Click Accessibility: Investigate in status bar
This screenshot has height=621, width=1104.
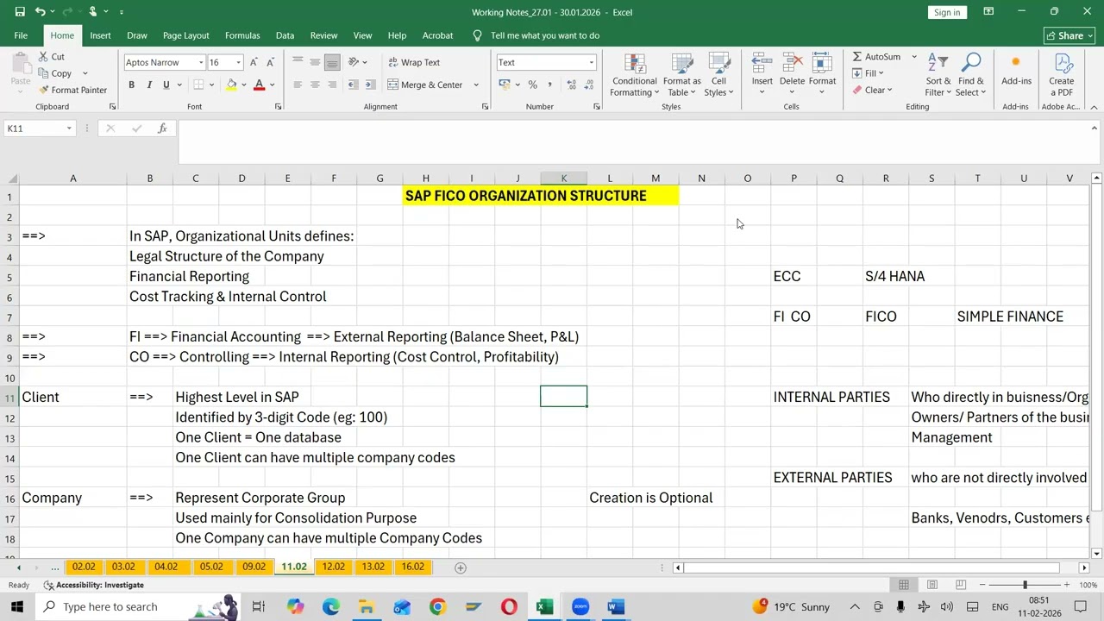(x=93, y=585)
